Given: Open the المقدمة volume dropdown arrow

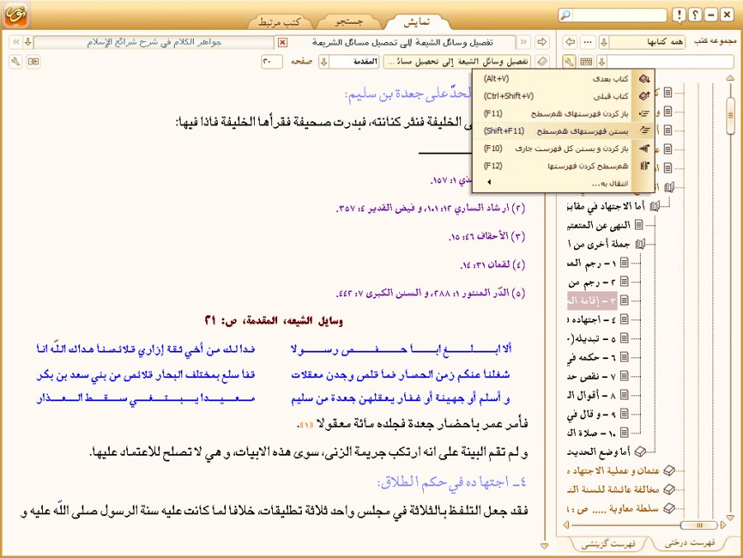Looking at the screenshot, I should pyautogui.click(x=324, y=62).
